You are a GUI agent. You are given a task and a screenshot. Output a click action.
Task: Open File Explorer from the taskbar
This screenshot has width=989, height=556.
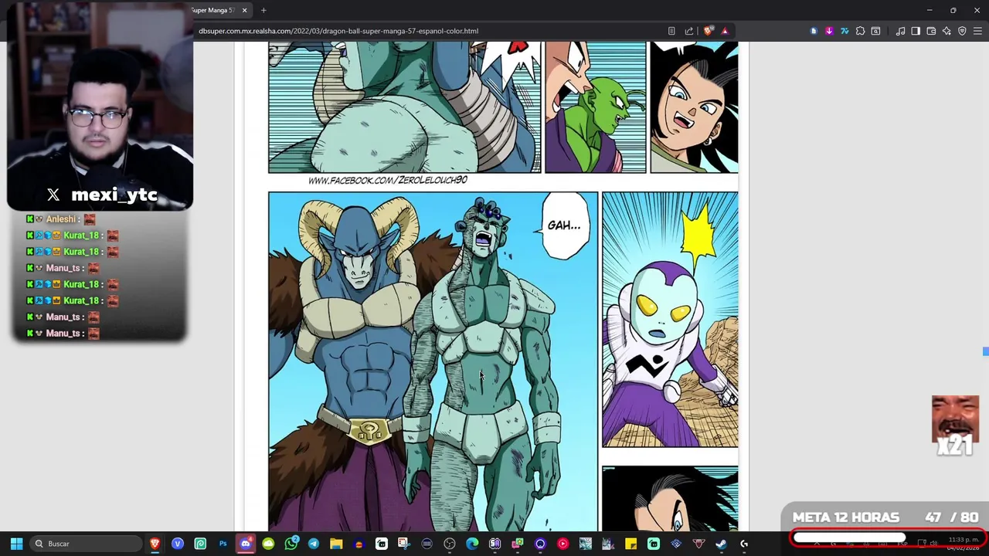tap(336, 544)
